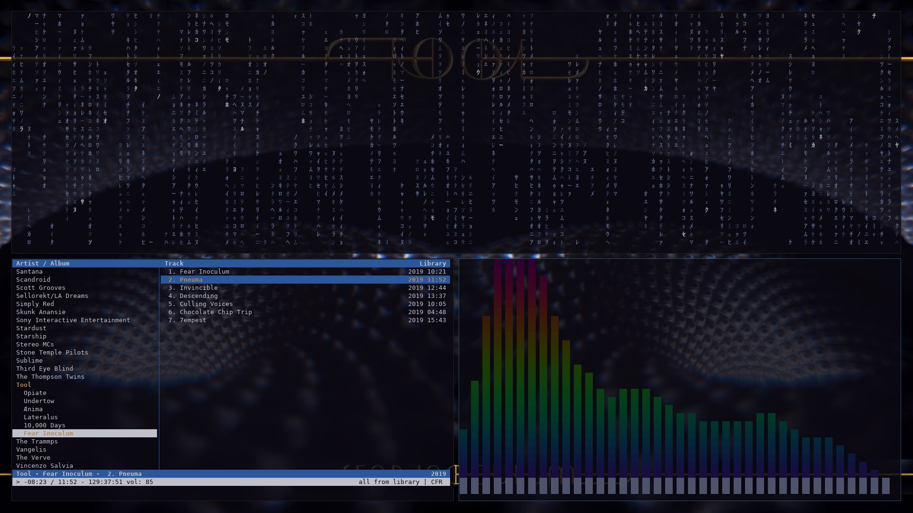Click the 15:43 duration of 7empest
Screen dimensions: 913x513
pos(436,320)
